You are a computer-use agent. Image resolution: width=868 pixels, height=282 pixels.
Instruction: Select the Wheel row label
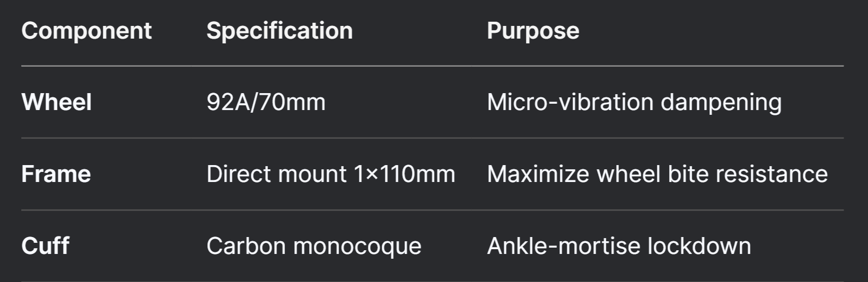(x=57, y=102)
